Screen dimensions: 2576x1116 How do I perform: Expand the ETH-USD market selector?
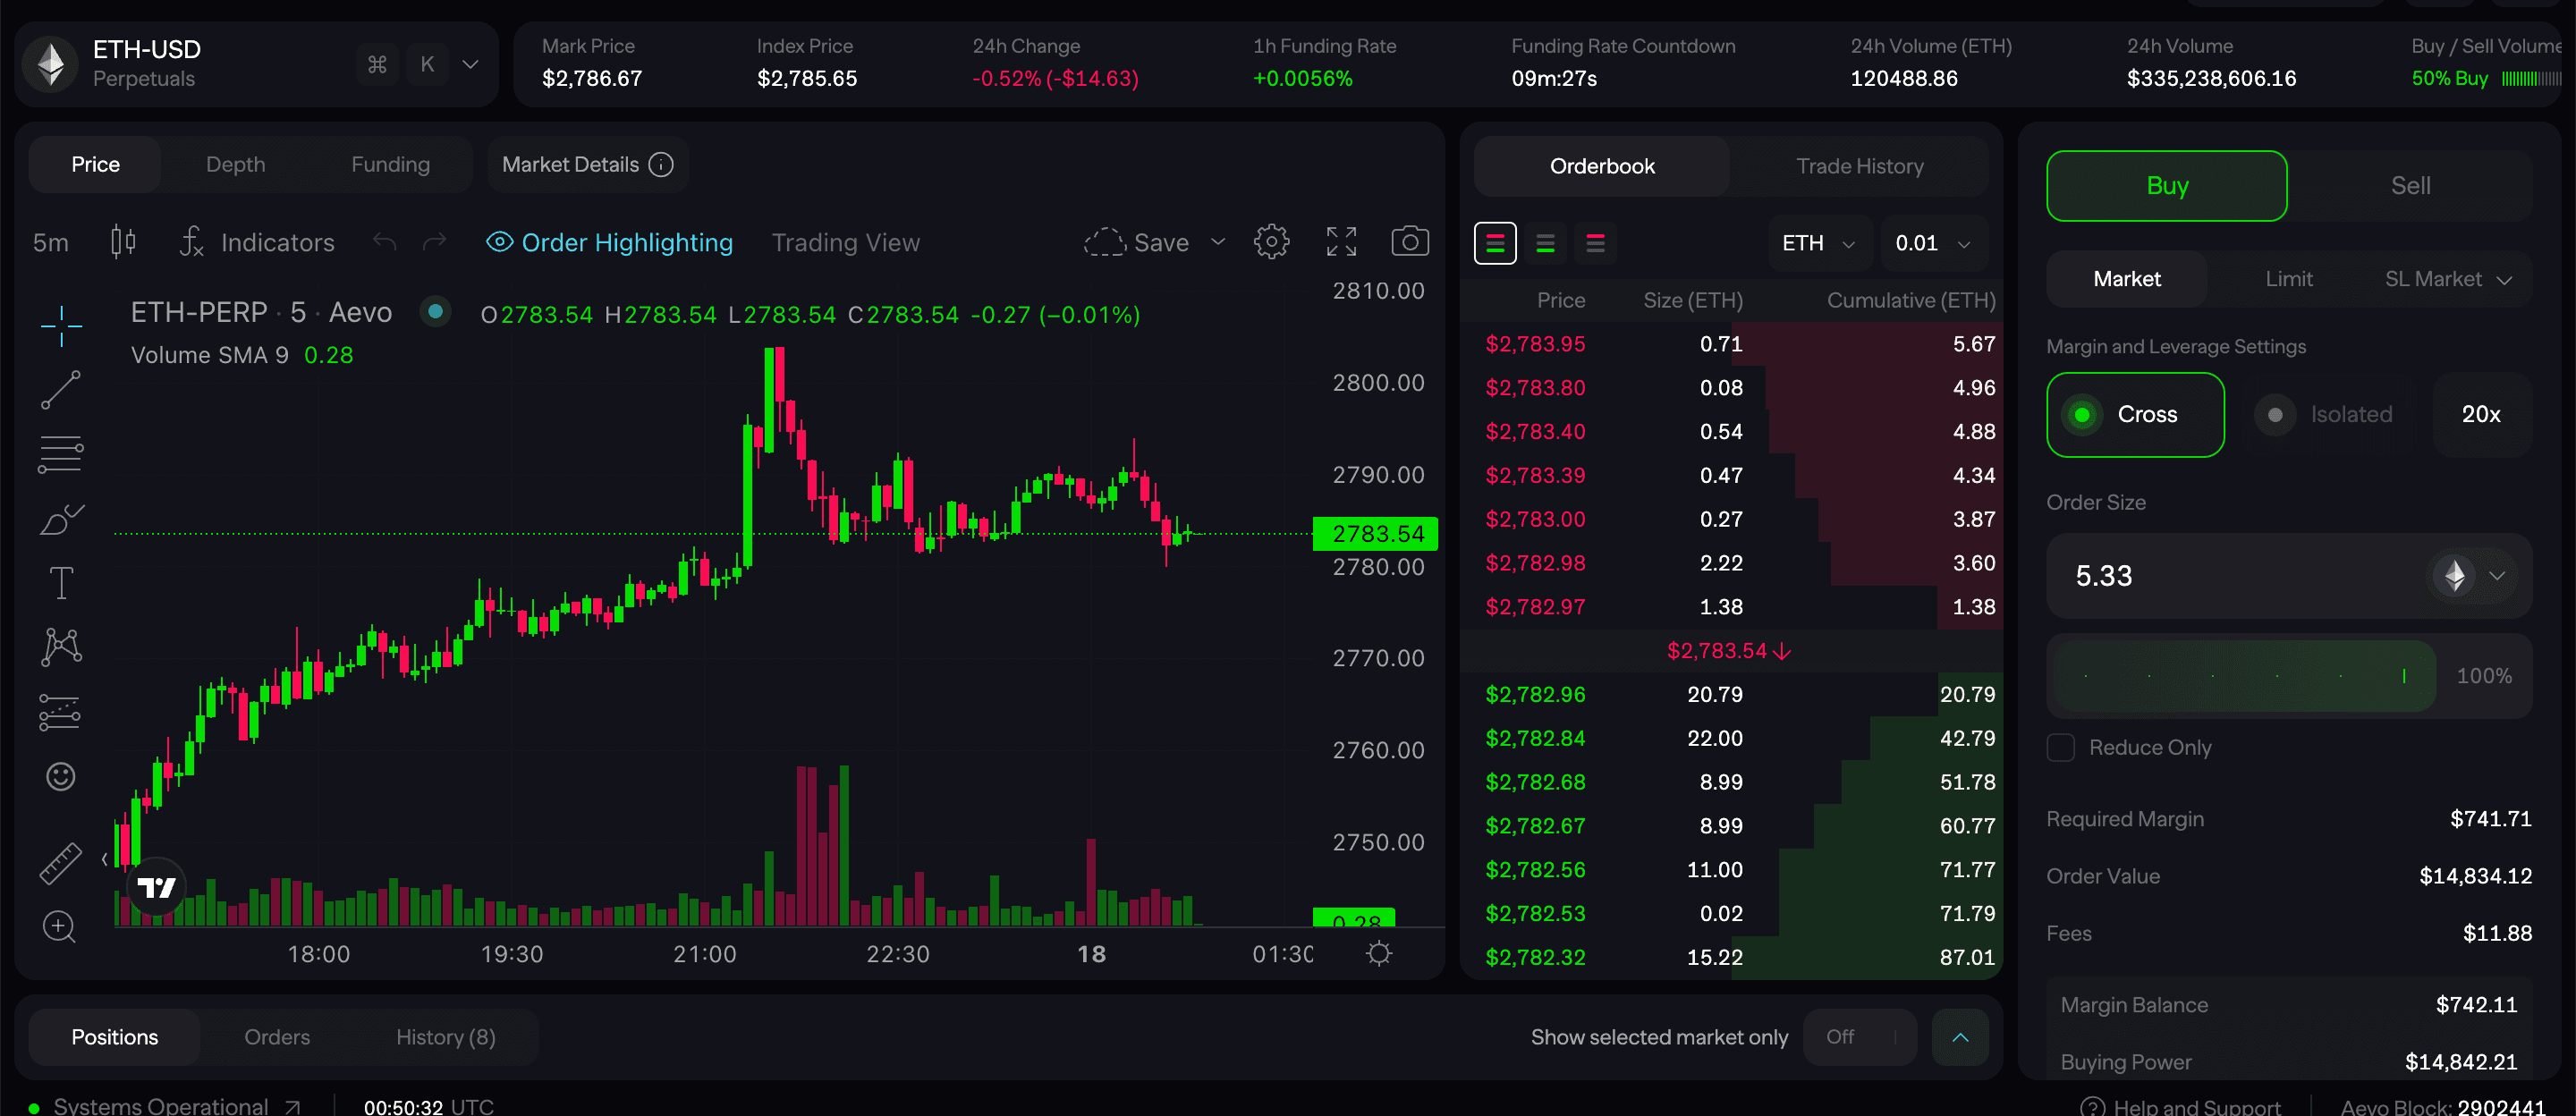tap(470, 64)
